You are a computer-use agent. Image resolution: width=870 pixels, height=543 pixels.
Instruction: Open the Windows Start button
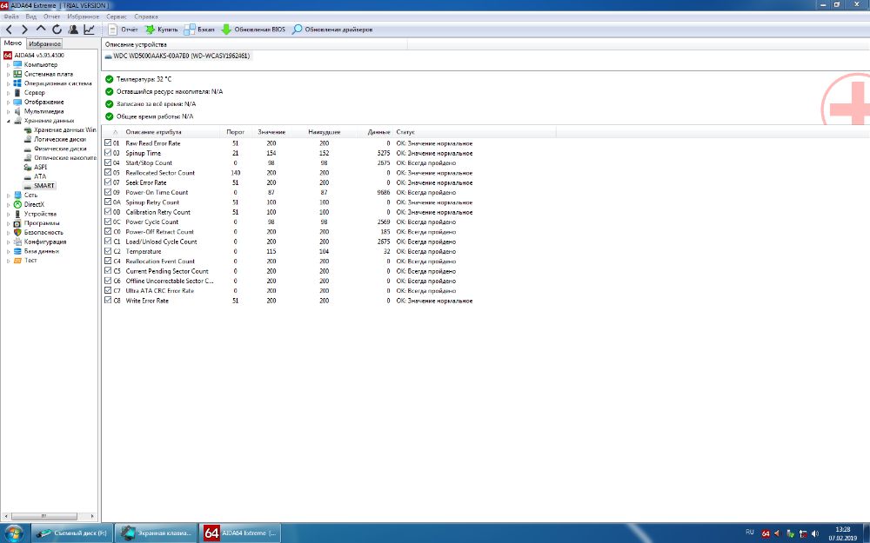(13, 533)
